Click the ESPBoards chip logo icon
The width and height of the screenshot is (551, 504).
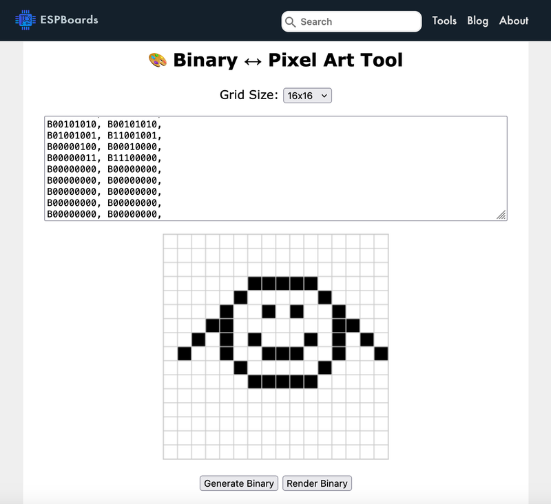[26, 21]
